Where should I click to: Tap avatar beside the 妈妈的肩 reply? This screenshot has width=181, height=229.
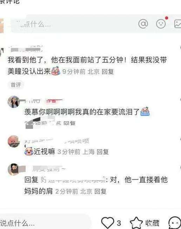click(14, 169)
